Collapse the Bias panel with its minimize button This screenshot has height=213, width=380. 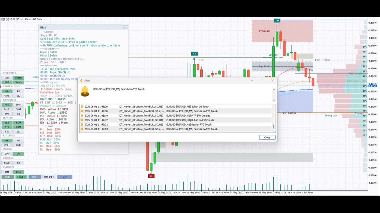[126, 27]
